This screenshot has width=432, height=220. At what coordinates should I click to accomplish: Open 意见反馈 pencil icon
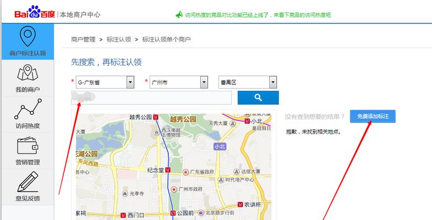tap(28, 182)
